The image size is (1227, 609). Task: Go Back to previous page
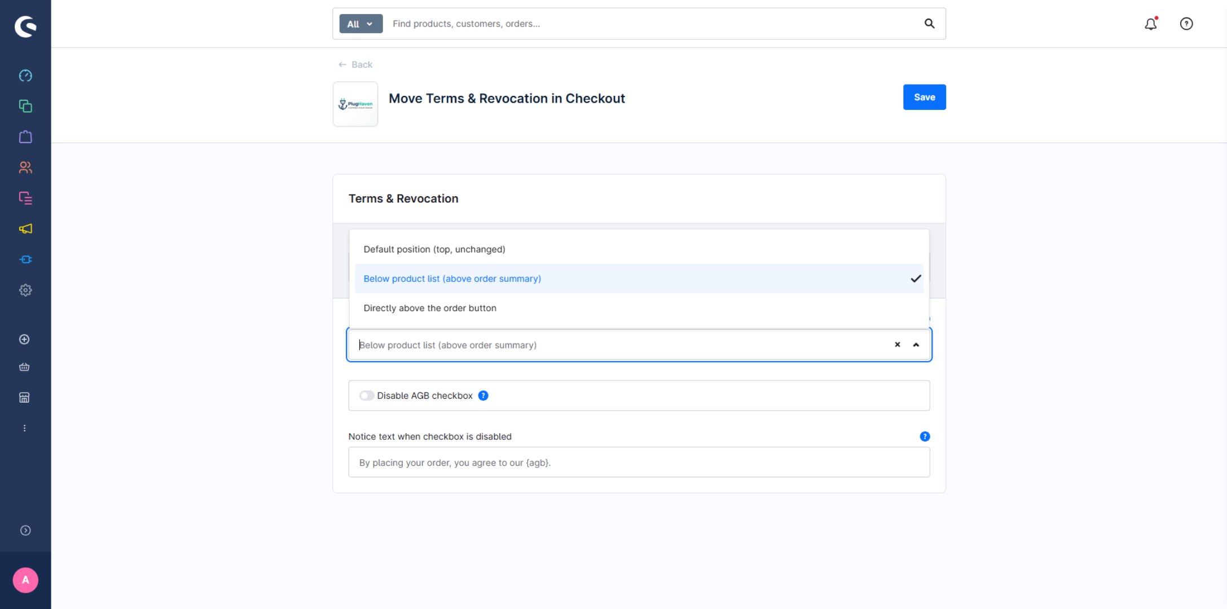pos(355,64)
